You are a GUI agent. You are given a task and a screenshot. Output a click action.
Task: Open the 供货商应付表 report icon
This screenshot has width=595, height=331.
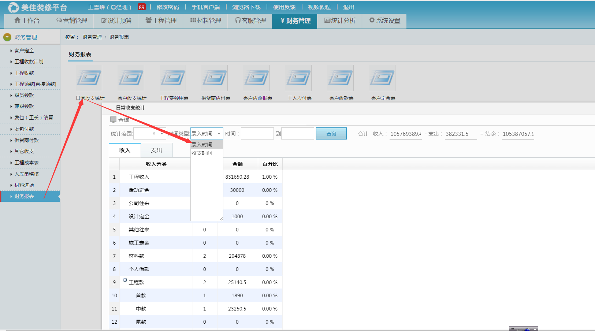(x=214, y=78)
